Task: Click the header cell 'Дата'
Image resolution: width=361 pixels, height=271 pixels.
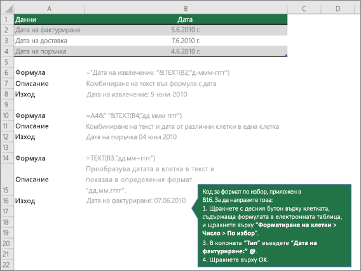Action: pos(186,20)
